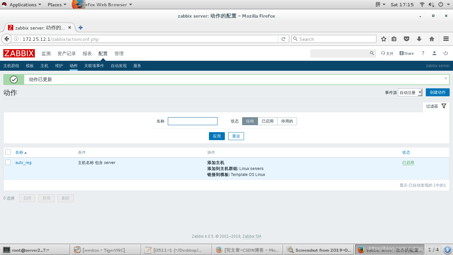453x255 pixels.
Task: Go to 模板 submenu
Action: [30, 66]
